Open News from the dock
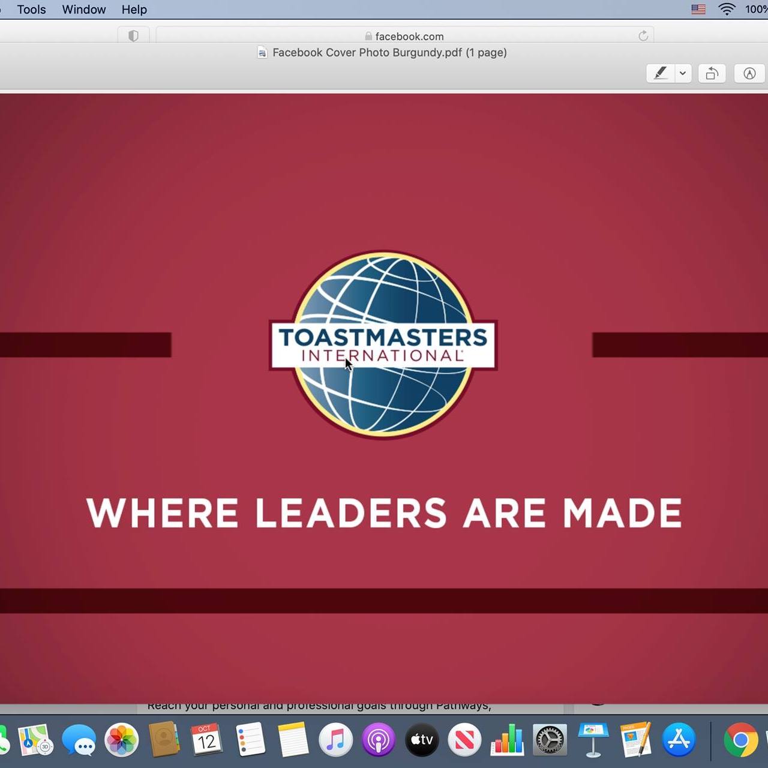Viewport: 768px width, 768px height. pos(464,739)
